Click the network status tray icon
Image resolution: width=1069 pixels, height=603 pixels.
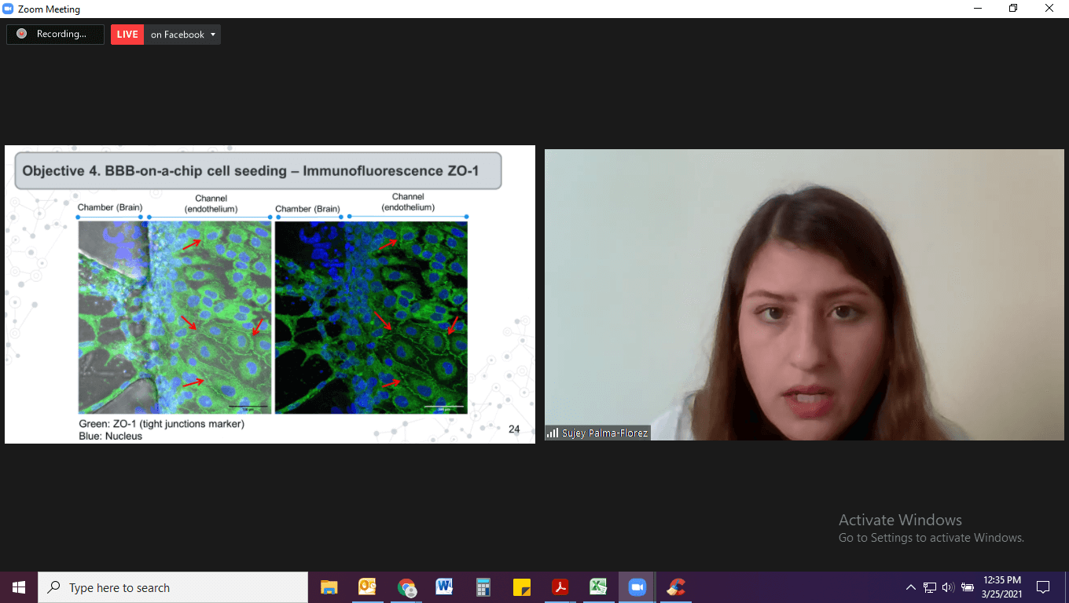[930, 587]
